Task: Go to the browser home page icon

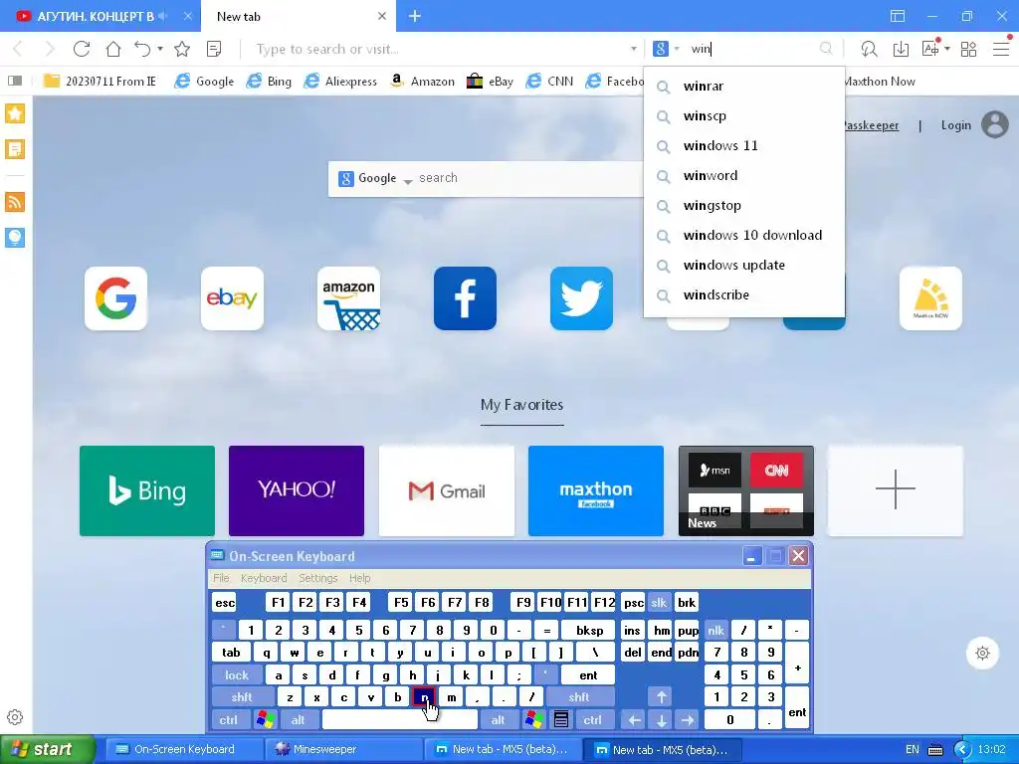Action: pyautogui.click(x=113, y=49)
